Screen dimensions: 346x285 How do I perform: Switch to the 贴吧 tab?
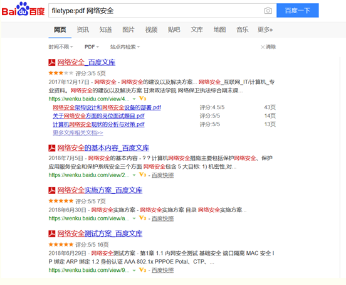[174, 30]
